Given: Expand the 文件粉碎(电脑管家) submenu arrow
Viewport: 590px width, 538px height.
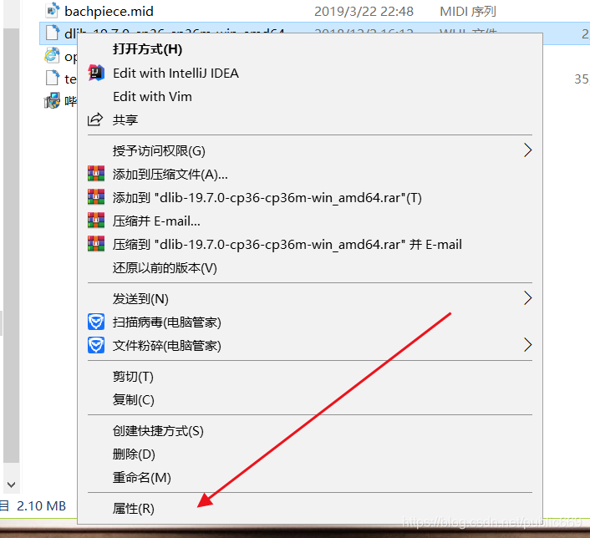Looking at the screenshot, I should tap(527, 345).
